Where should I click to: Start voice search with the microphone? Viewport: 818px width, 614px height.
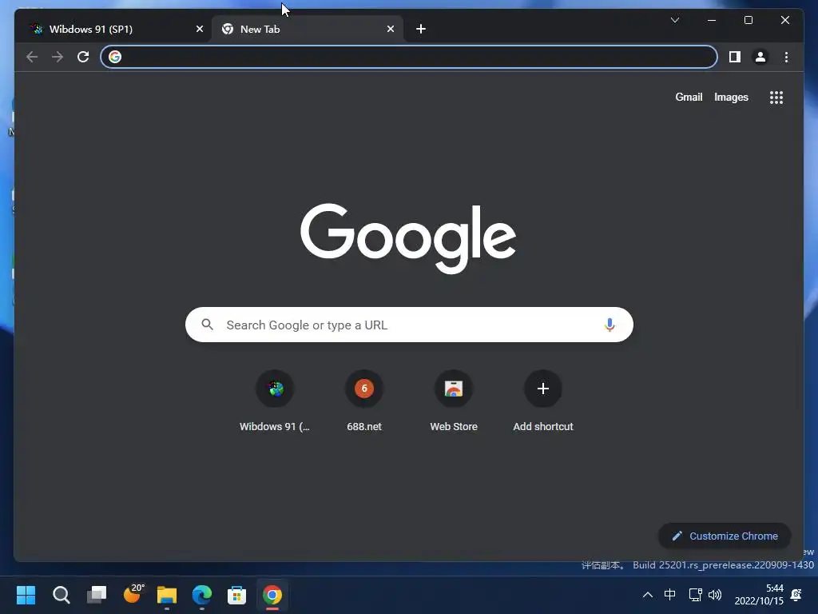coord(610,325)
